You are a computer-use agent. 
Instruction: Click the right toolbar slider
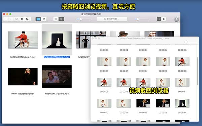(x=142, y=19)
